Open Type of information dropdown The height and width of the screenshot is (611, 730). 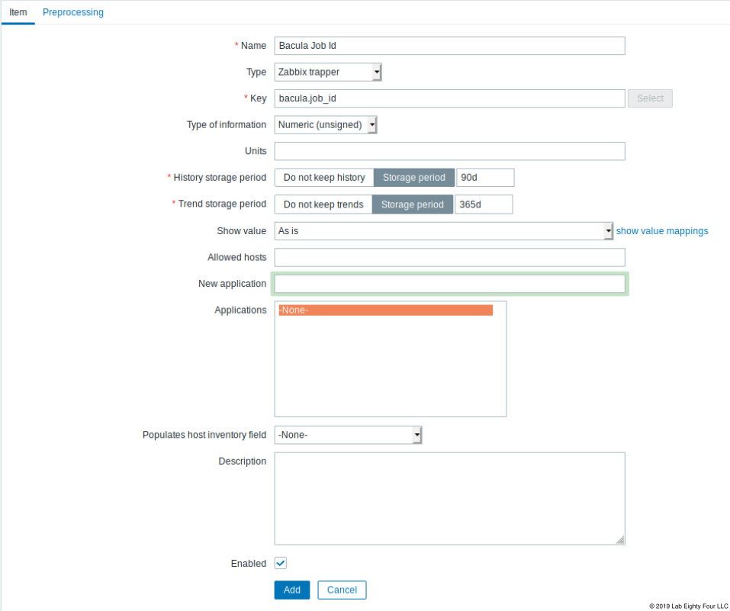[326, 125]
